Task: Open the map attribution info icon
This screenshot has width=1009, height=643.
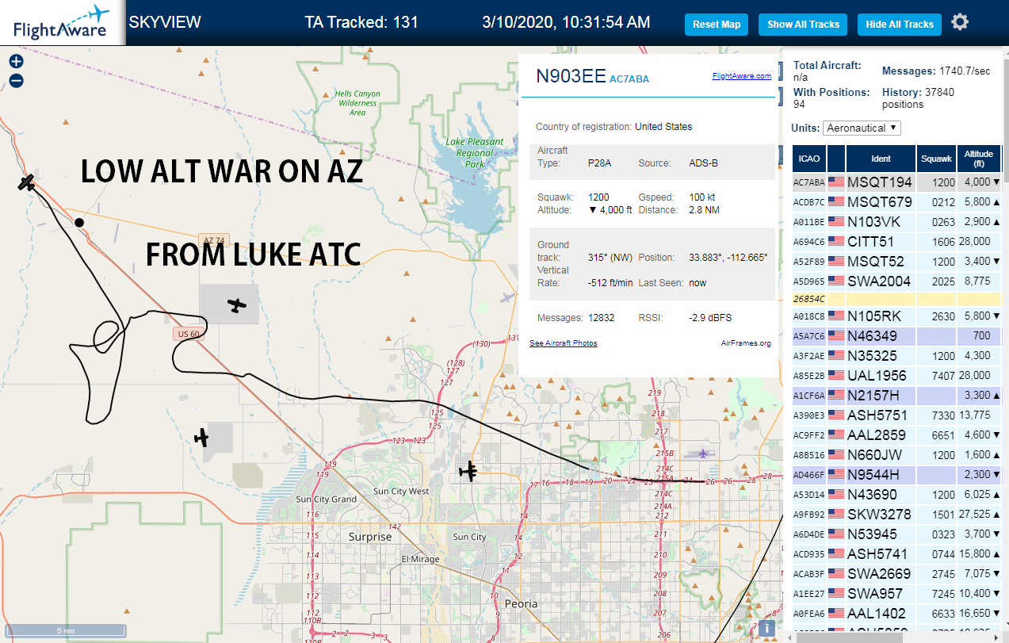Action: pos(766,628)
